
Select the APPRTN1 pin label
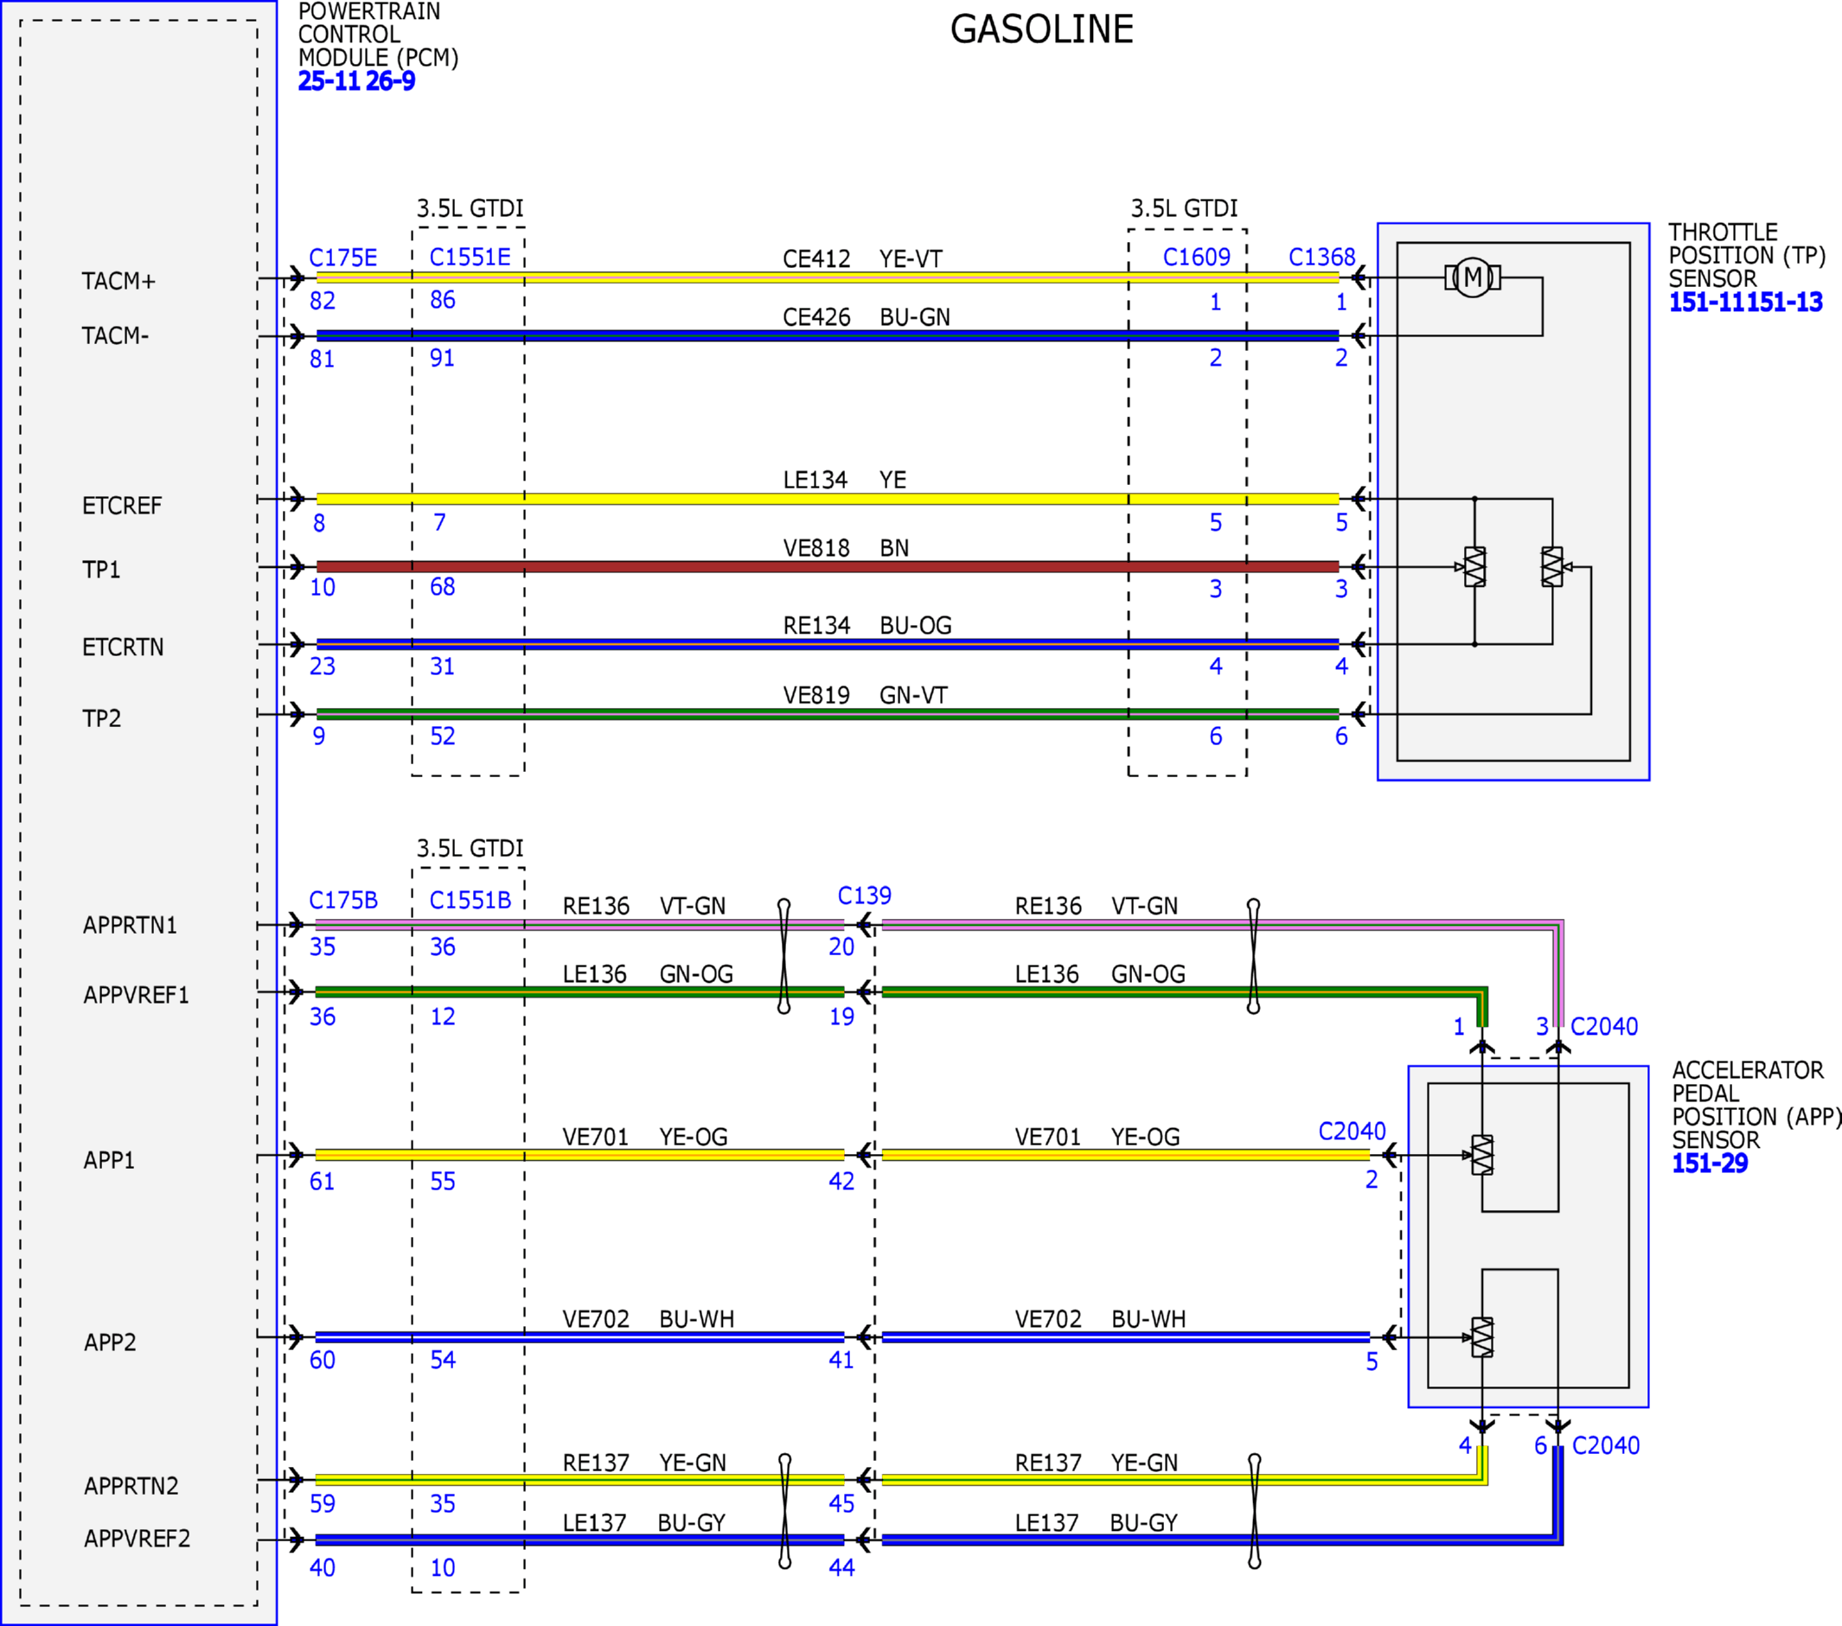(x=130, y=925)
